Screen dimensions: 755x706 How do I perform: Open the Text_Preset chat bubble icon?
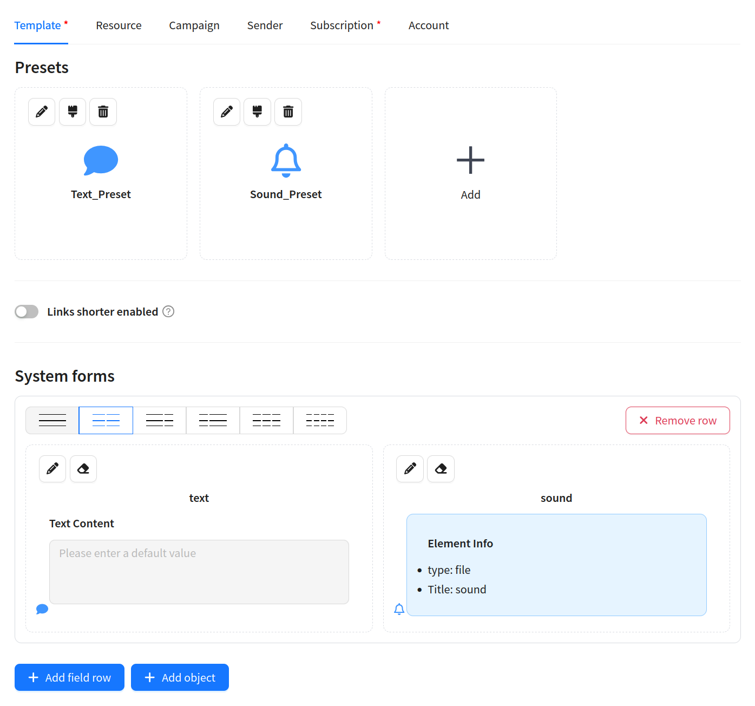click(x=101, y=161)
